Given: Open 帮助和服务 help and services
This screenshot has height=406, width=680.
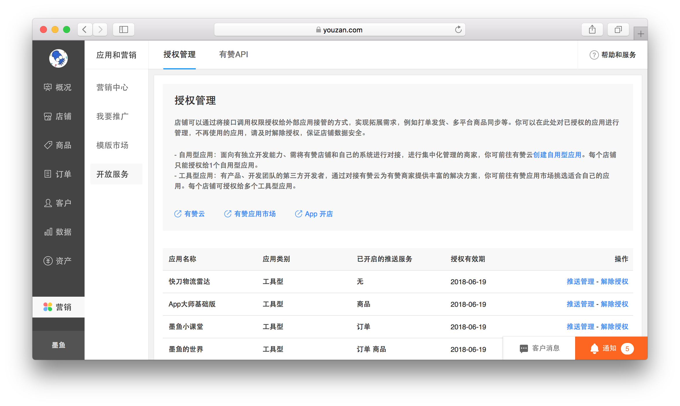Looking at the screenshot, I should 613,55.
